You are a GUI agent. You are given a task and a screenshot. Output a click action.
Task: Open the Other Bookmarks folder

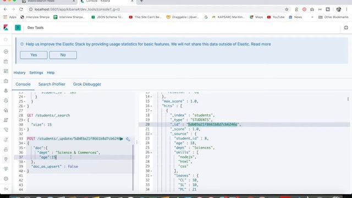coord(334,17)
